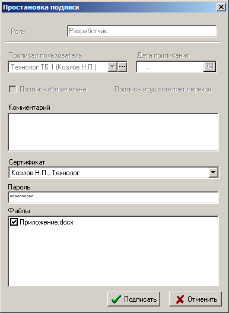Click empty area of Файлы list
This screenshot has height=313, width=229.
point(113,258)
